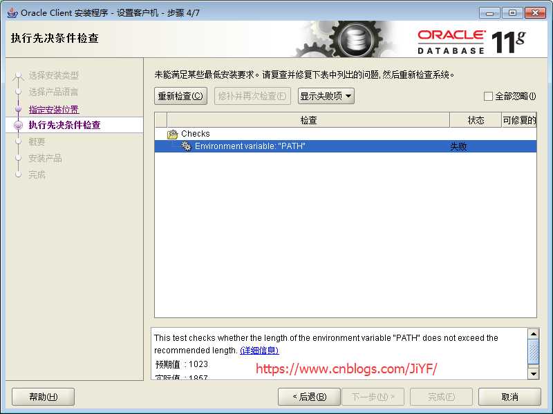Image resolution: width=553 pixels, height=414 pixels.
Task: Click the 安装产品 step
Action: click(45, 159)
